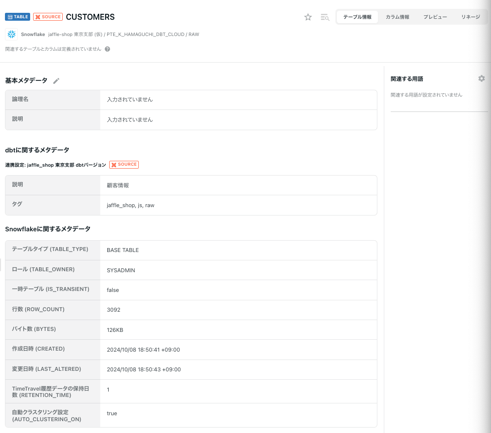Click the 一時テーブル (IS_TRANSIENT) label
This screenshot has height=433, width=491.
tap(50, 289)
